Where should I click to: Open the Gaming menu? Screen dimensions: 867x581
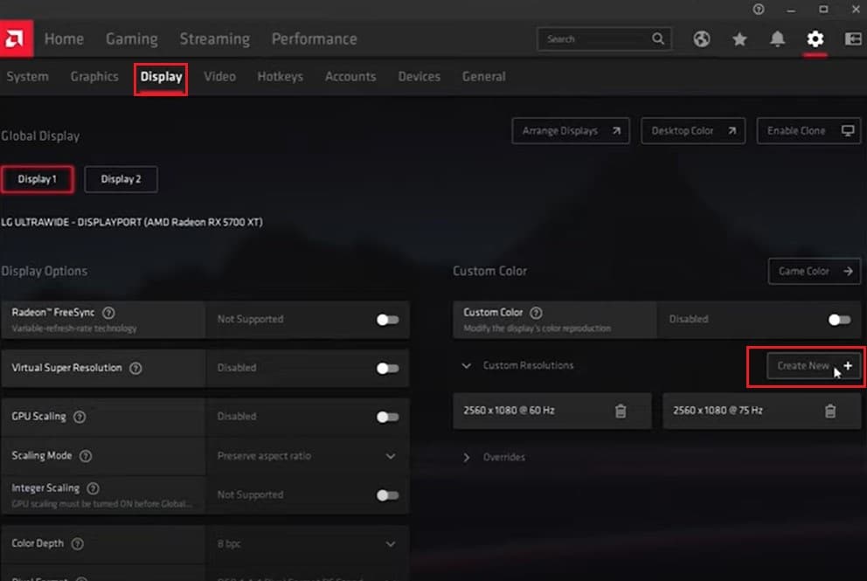[132, 38]
